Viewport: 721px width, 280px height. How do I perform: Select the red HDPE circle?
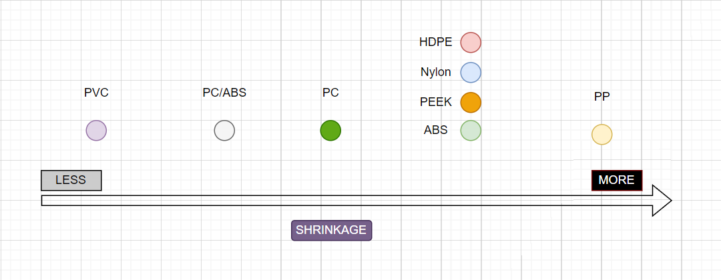[471, 43]
